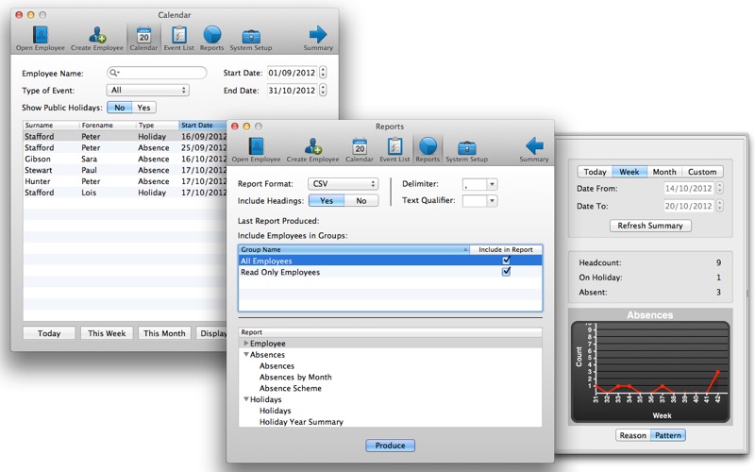Click Start Date field 01/09/2012
Viewport: 755px width, 472px height.
[292, 73]
